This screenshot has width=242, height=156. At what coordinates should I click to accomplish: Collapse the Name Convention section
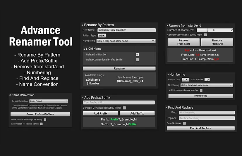[10, 95]
